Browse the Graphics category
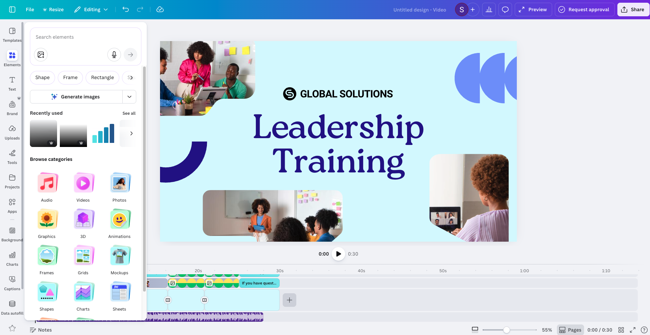The height and width of the screenshot is (335, 650). coord(47,224)
